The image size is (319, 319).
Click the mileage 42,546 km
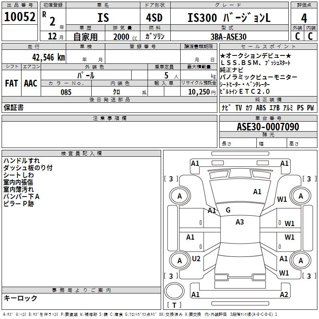pos(49,57)
